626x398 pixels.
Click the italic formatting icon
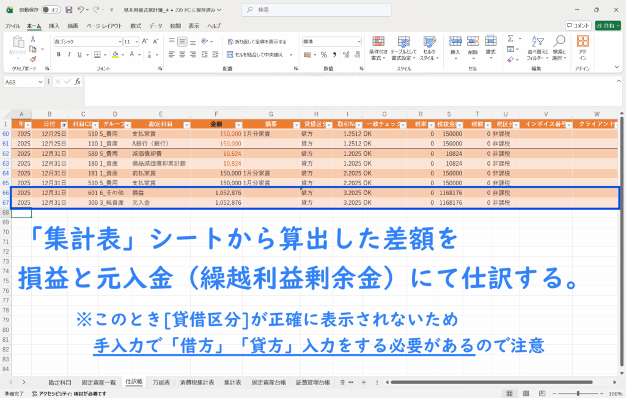tap(68, 54)
